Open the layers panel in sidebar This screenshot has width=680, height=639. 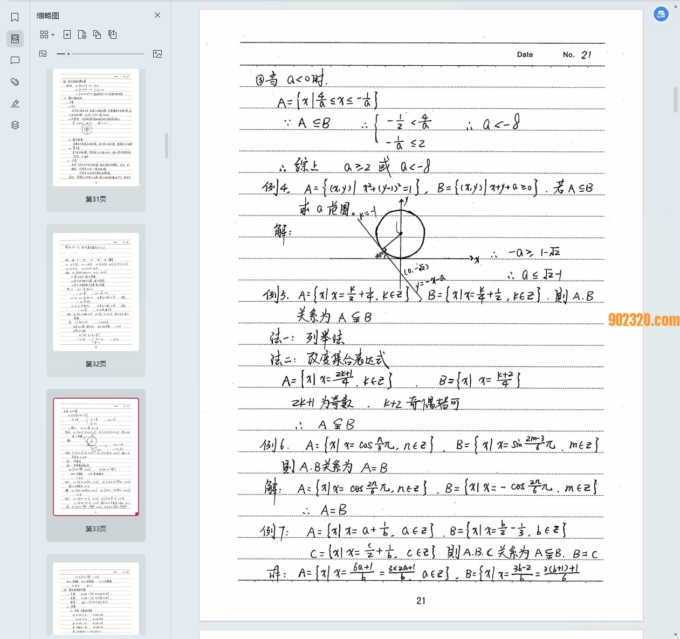click(15, 125)
